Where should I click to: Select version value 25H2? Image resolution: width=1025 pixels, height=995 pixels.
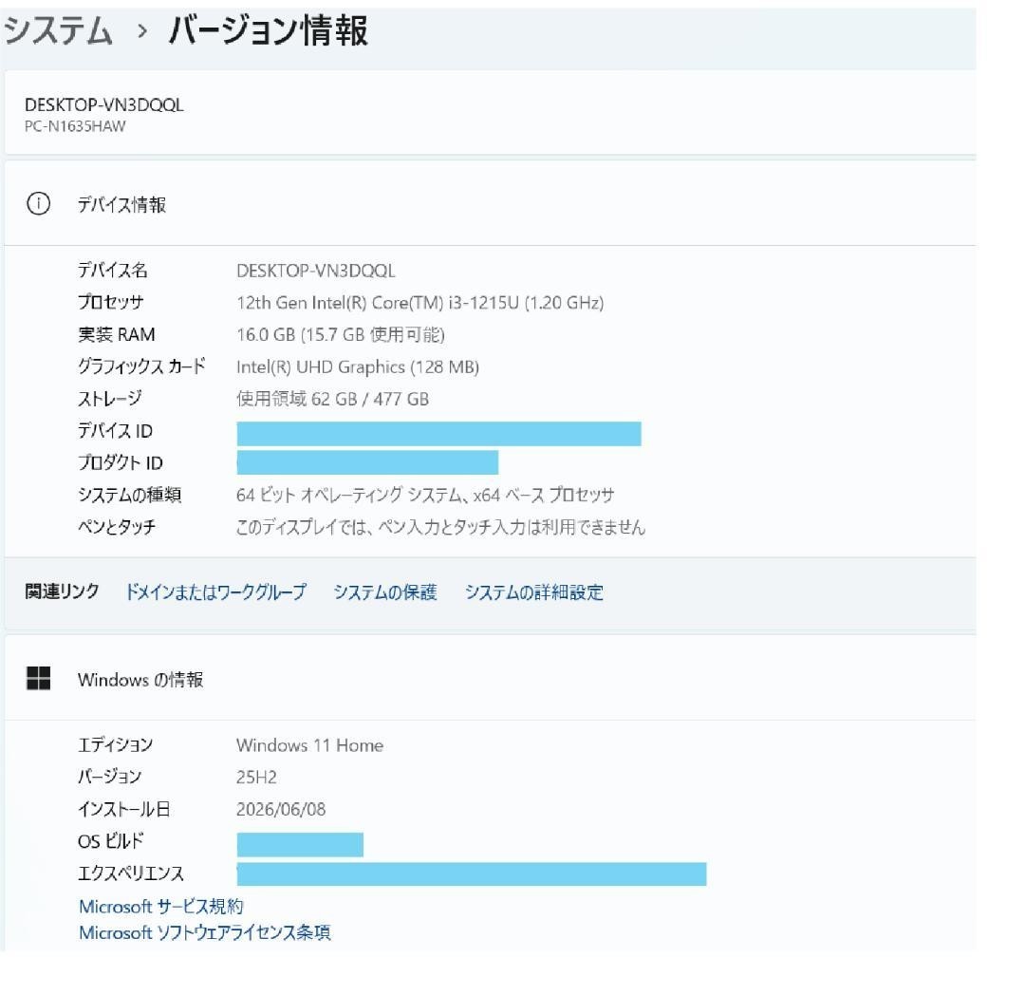coord(256,778)
